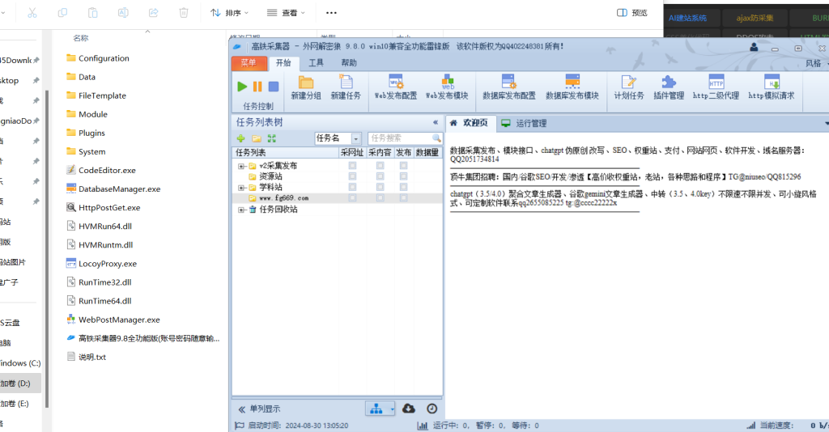Start tasks with the green play icon
Viewport: 829px width, 432px height.
coord(242,87)
